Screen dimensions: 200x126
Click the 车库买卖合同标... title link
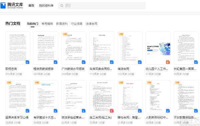click(x=101, y=69)
